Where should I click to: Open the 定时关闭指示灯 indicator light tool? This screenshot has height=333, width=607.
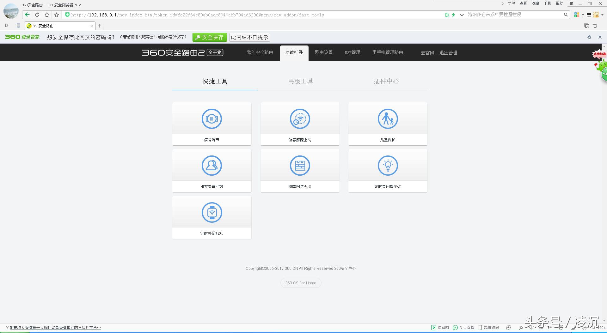pyautogui.click(x=388, y=170)
